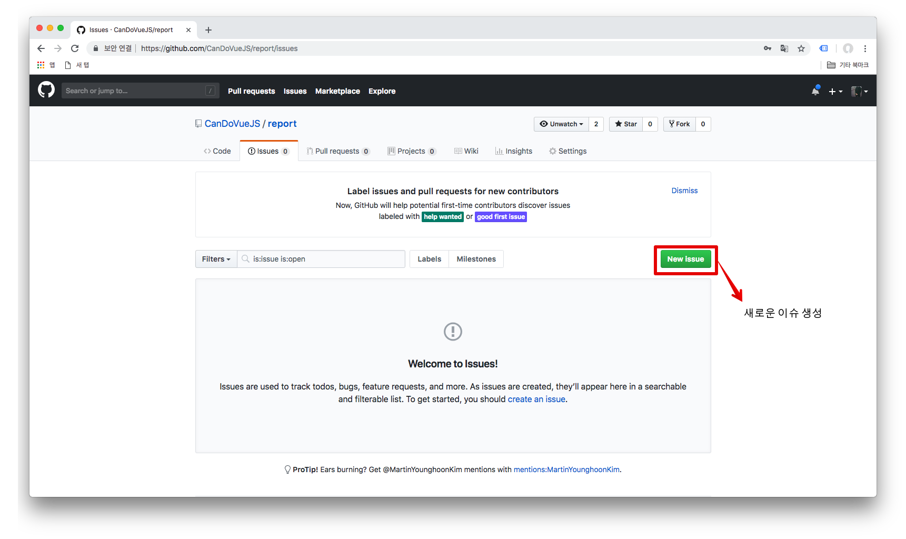Click the browser forward arrow

[x=58, y=48]
